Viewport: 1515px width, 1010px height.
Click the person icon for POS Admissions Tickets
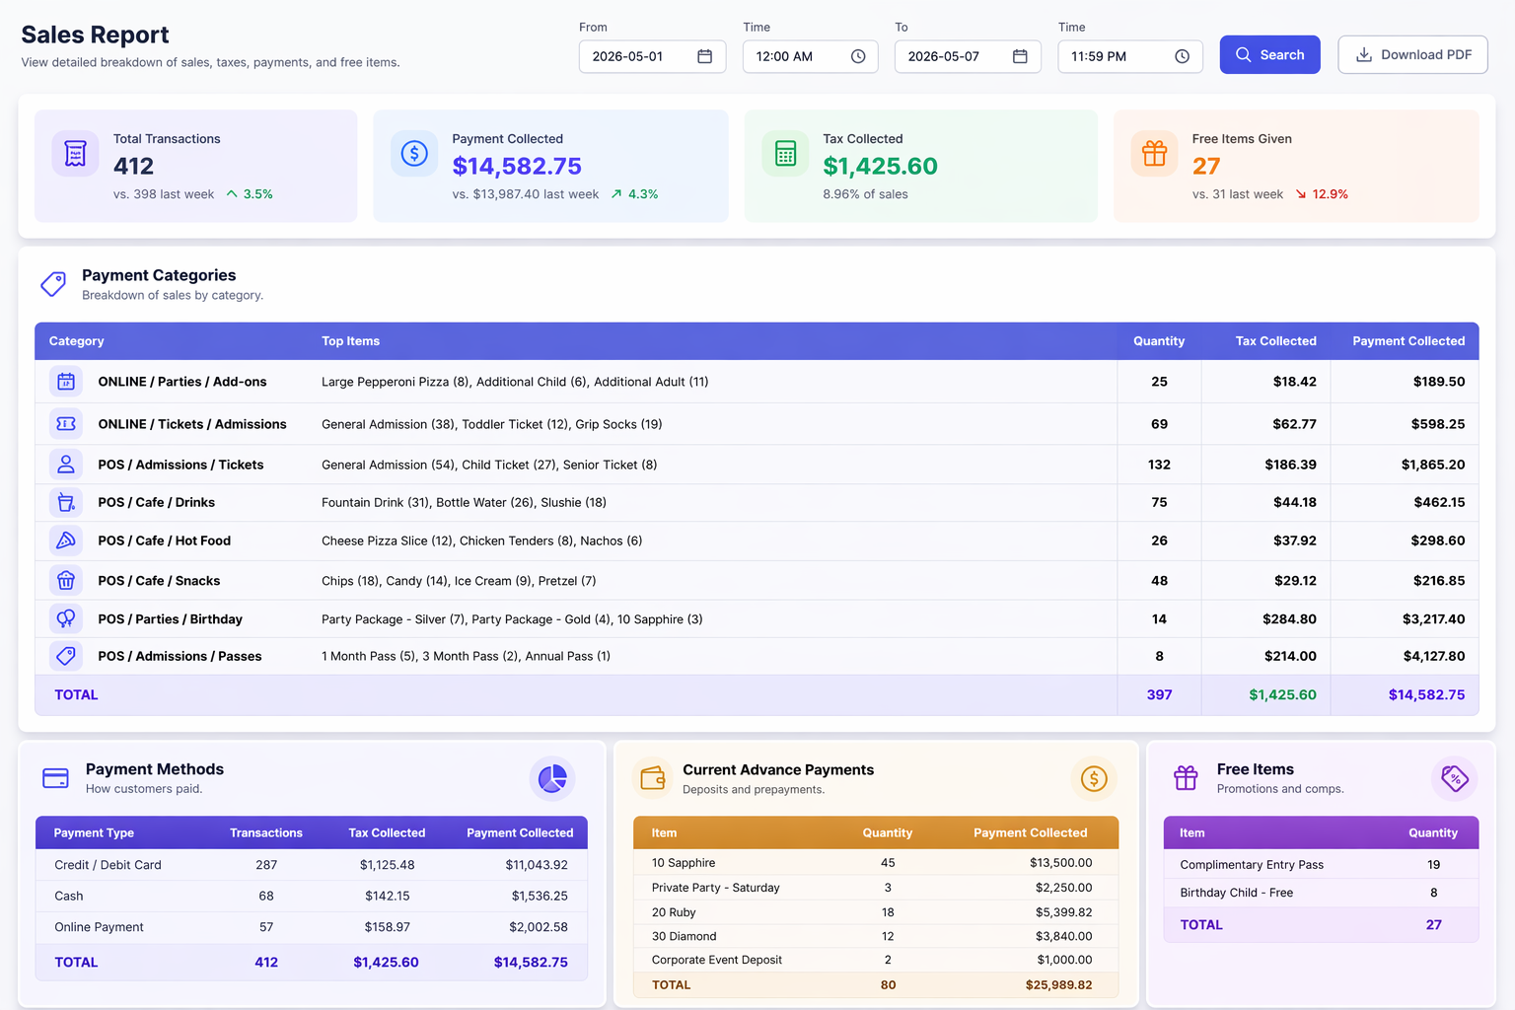tap(65, 464)
